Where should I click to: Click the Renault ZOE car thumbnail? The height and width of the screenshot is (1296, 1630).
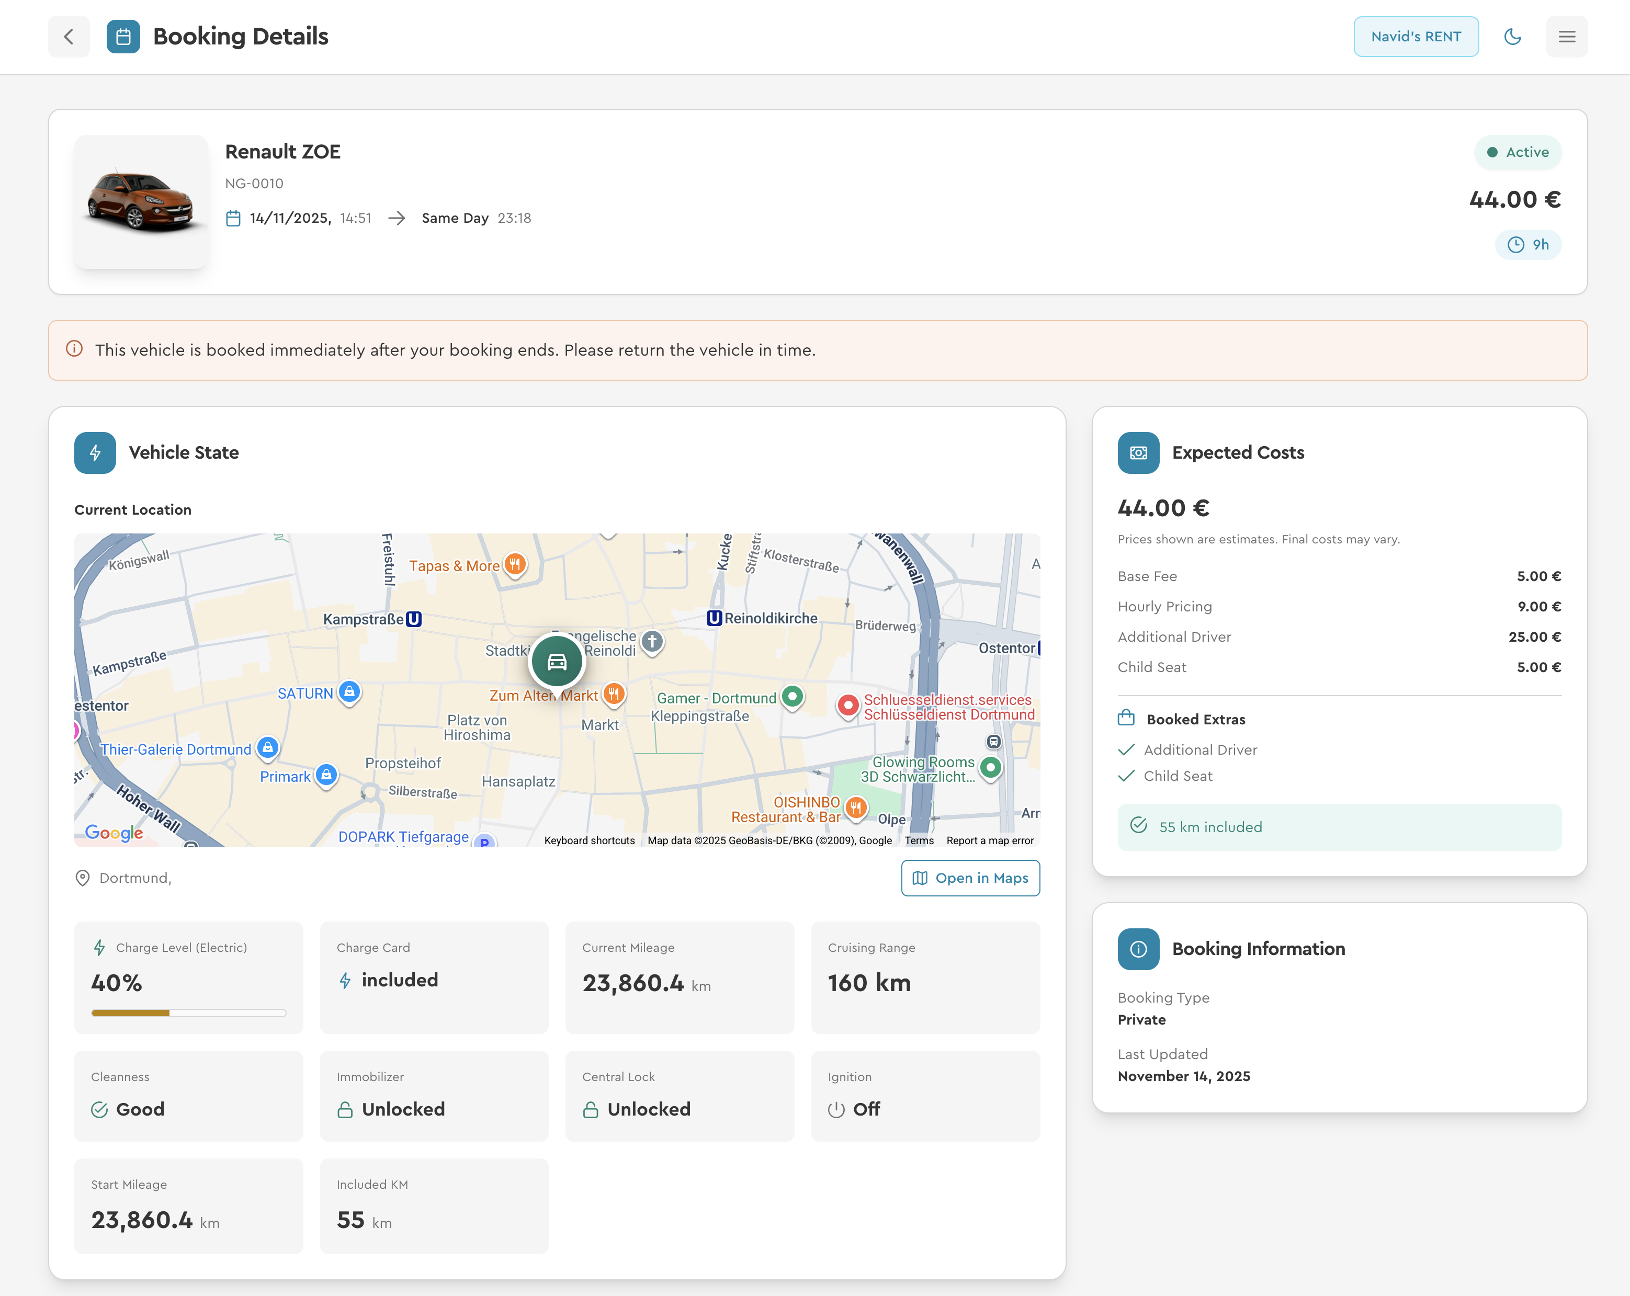point(141,202)
